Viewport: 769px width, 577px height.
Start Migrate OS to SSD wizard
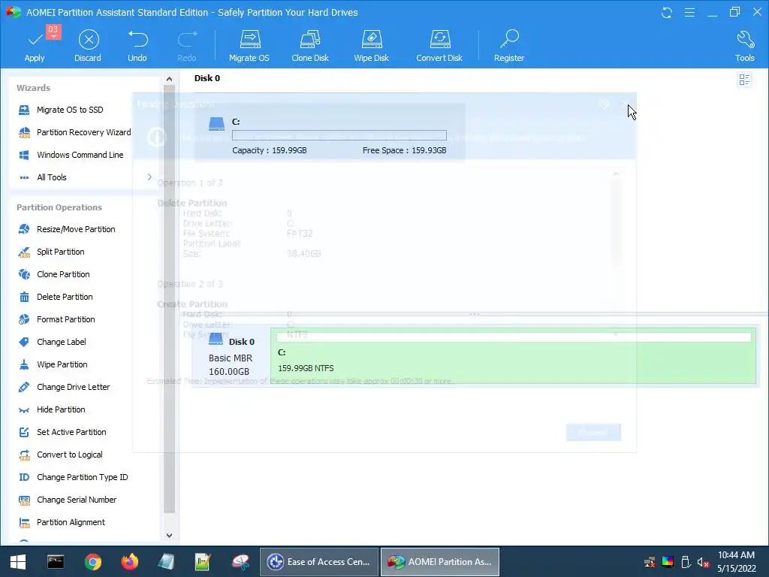61,110
